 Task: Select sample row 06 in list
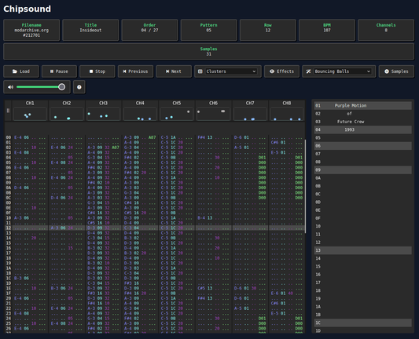tap(363, 146)
